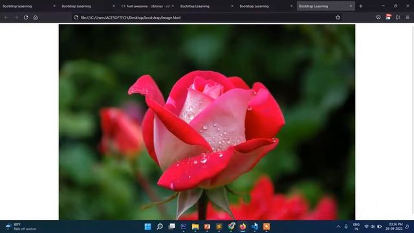Bookmark this page with the star
414x233 pixels.
point(338,17)
